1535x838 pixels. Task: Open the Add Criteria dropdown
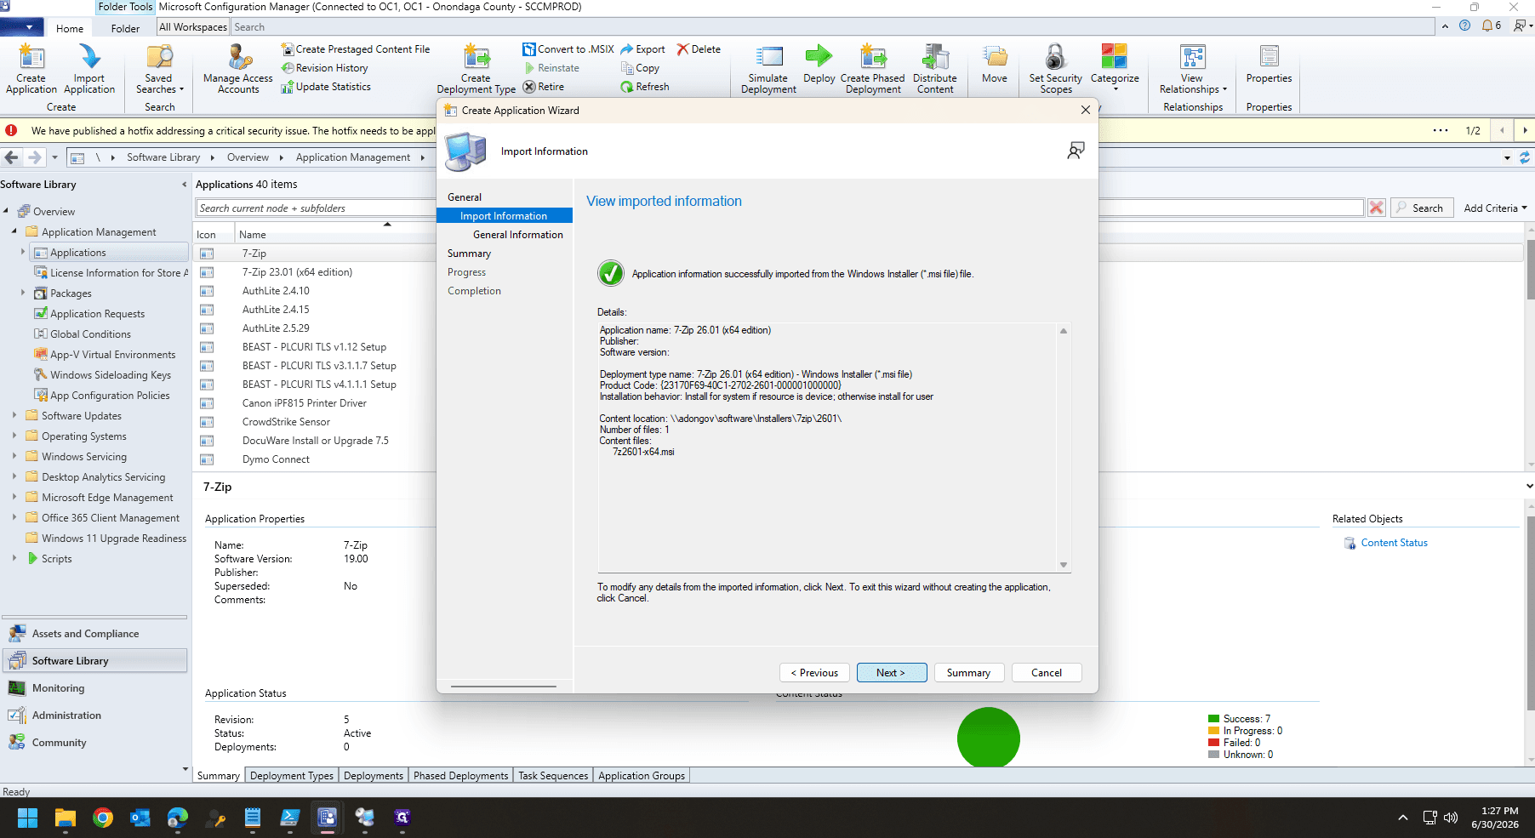coord(1495,208)
